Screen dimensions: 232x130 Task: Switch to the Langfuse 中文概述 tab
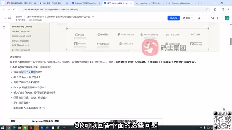pos(150,3)
